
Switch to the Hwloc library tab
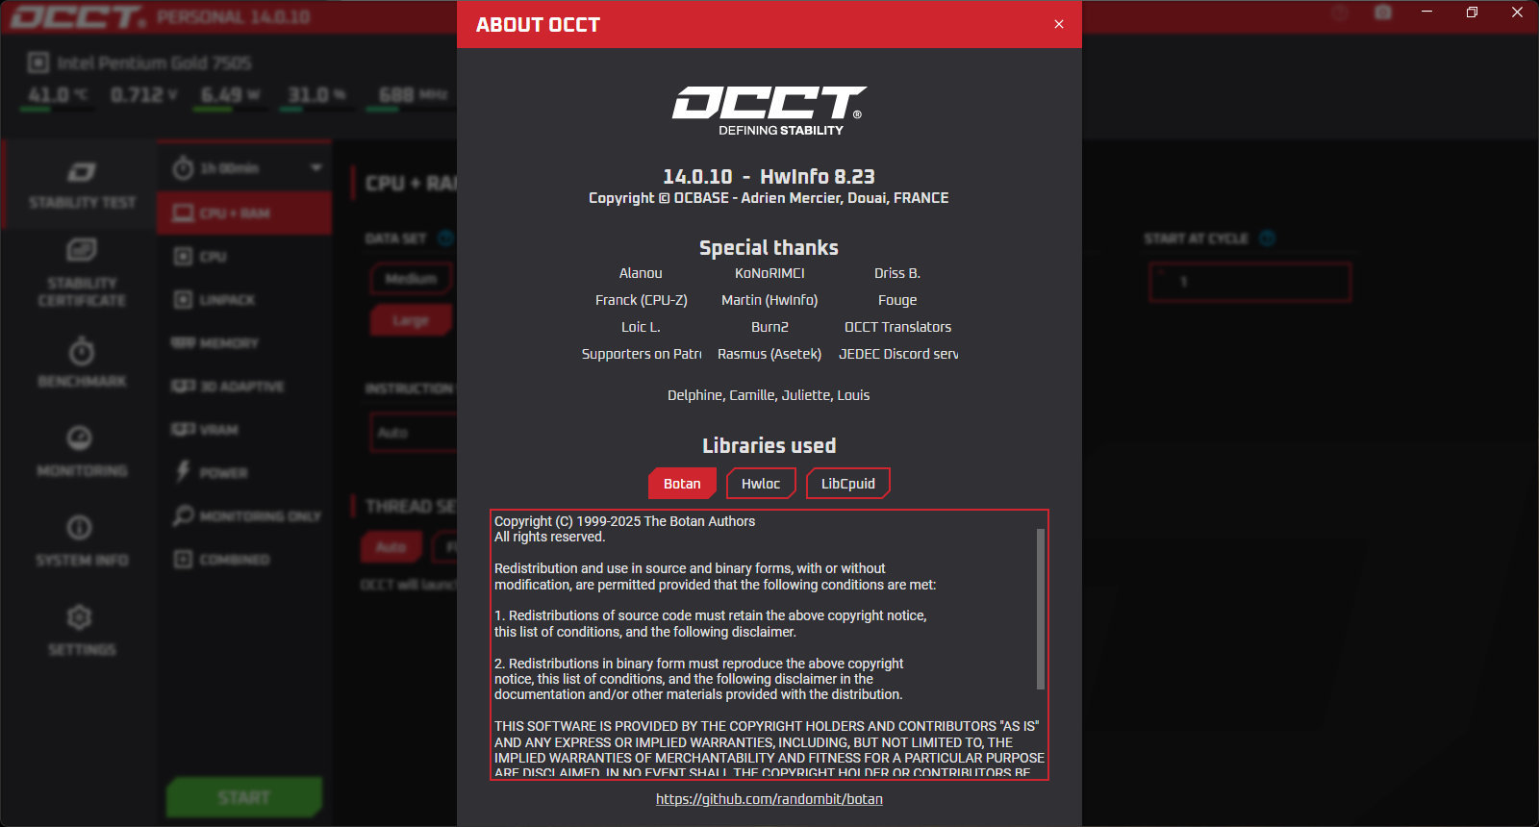pyautogui.click(x=761, y=484)
